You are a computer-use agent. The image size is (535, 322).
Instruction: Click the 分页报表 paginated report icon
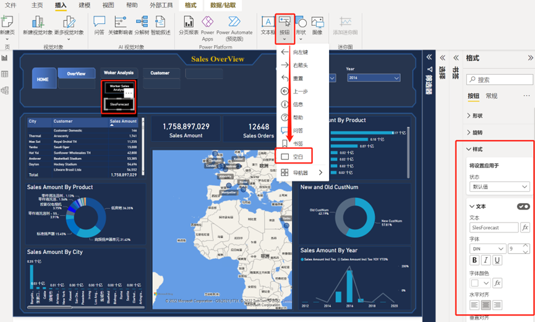point(188,23)
